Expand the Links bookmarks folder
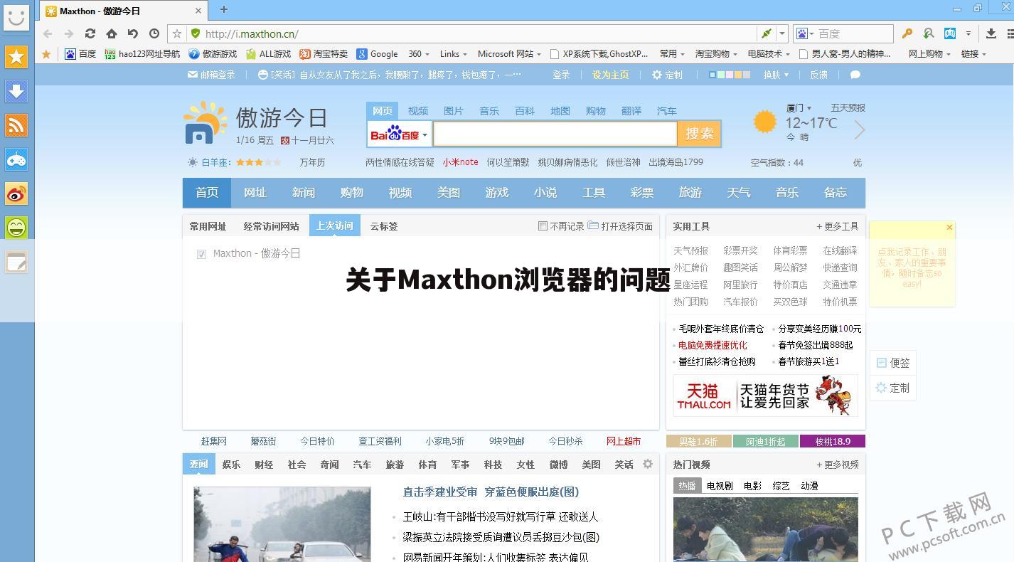This screenshot has width=1014, height=562. pos(454,54)
